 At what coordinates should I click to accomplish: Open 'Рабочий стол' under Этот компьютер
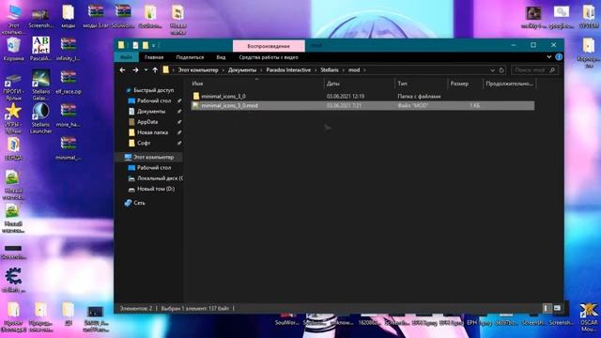[x=154, y=168]
